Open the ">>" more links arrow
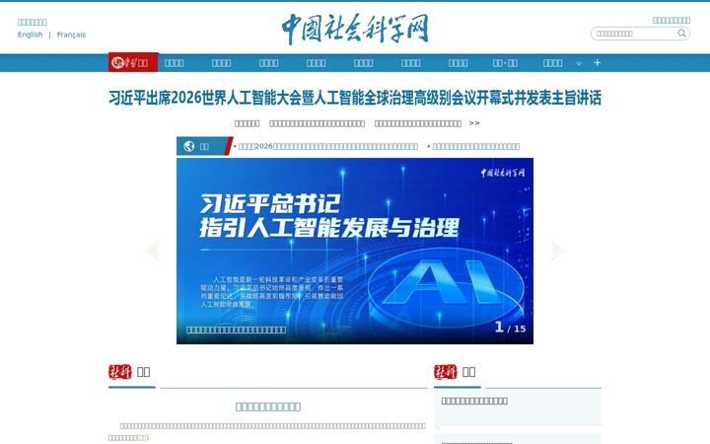The height and width of the screenshot is (444, 710). tap(474, 123)
